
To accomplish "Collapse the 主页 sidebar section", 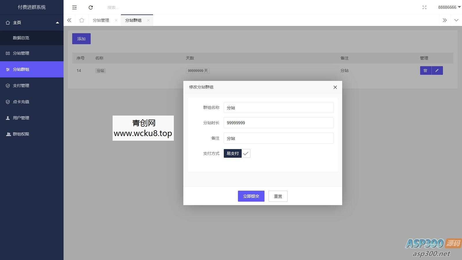I will [x=57, y=22].
